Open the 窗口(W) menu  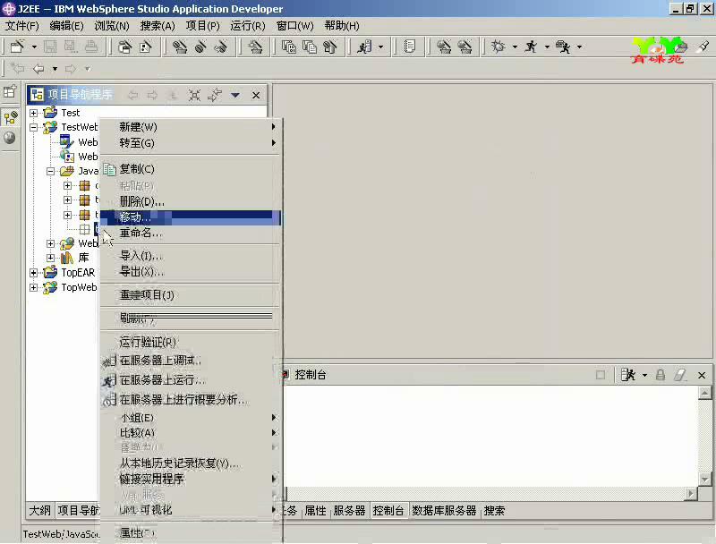click(295, 26)
